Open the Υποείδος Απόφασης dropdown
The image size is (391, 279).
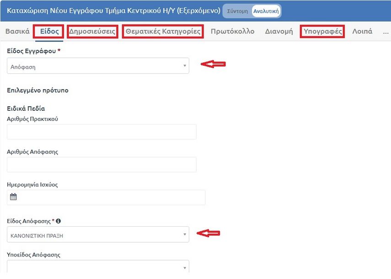[98, 267]
